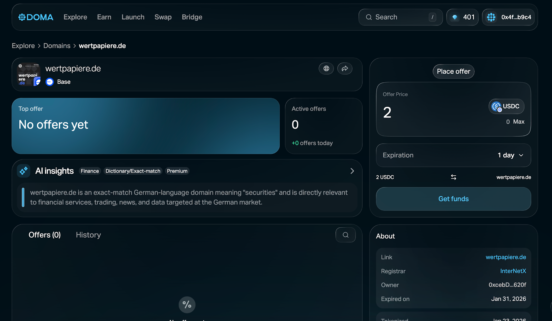Open the globe website icon for wertpapiere.de
This screenshot has width=552, height=321.
click(x=326, y=69)
